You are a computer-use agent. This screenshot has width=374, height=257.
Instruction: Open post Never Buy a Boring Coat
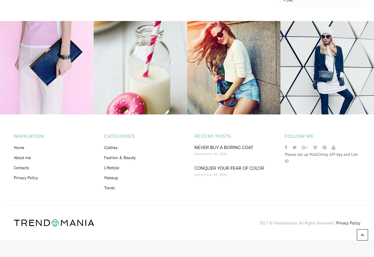[224, 148]
